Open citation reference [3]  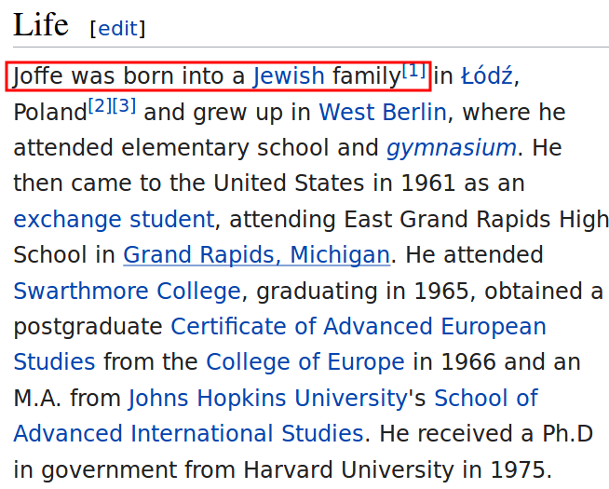click(125, 106)
